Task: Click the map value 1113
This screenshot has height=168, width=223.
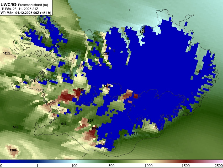Action: [6, 53]
